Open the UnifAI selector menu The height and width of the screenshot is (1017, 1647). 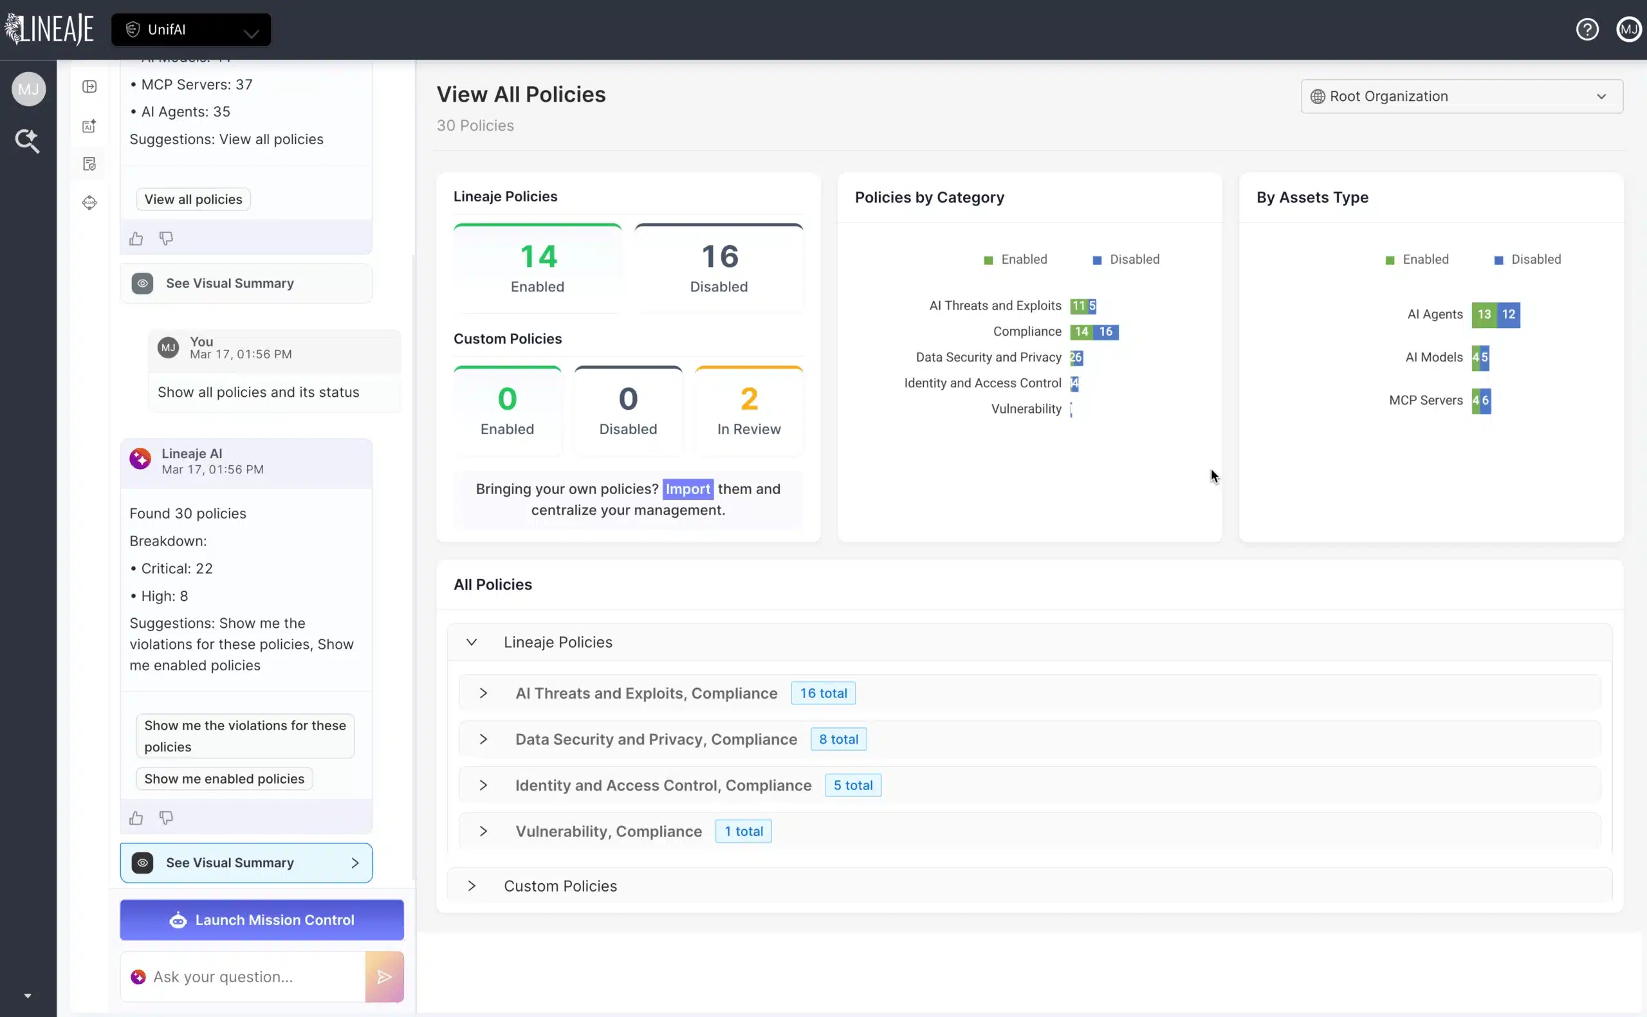point(192,29)
